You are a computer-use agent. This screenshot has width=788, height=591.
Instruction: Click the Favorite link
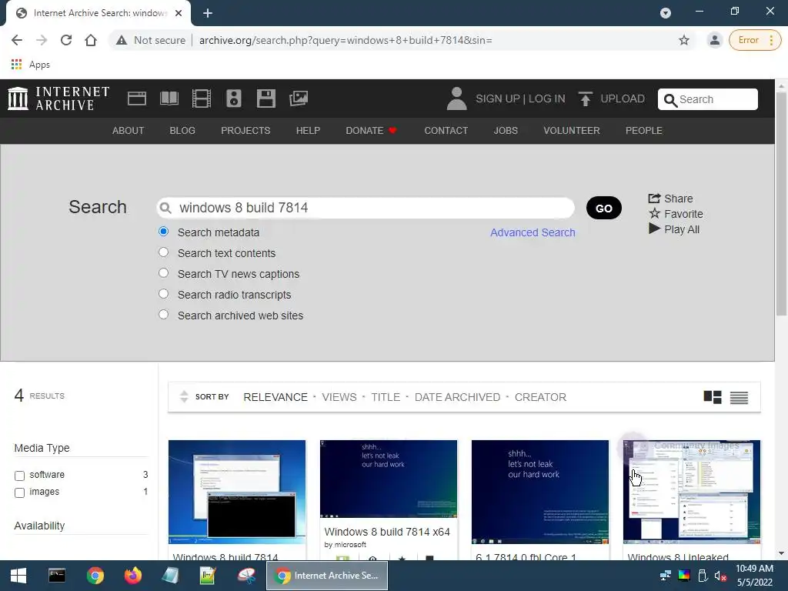(676, 214)
